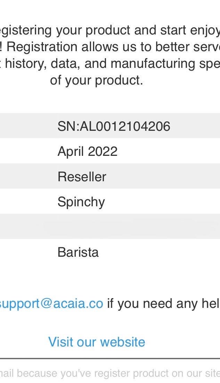Click the Barista value in the table
Screen dimensions: 220x383
78,252
